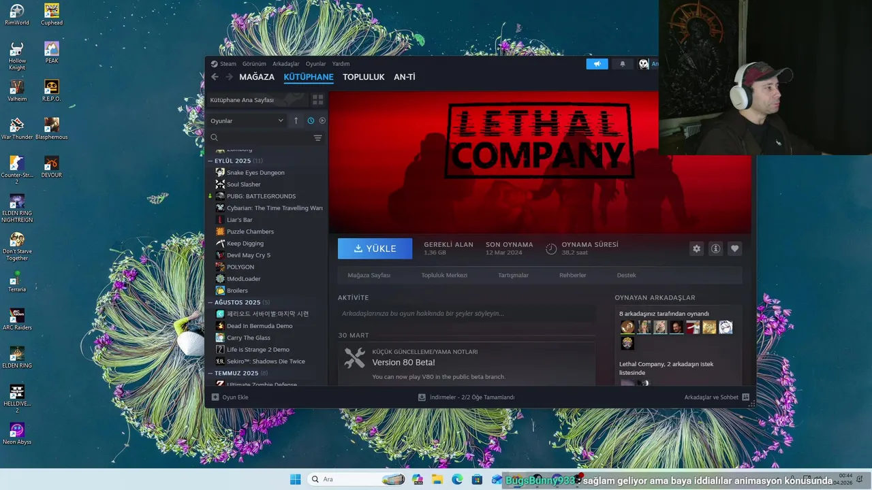Select PUBG: BATTLEGROUNDS in library list

click(261, 196)
